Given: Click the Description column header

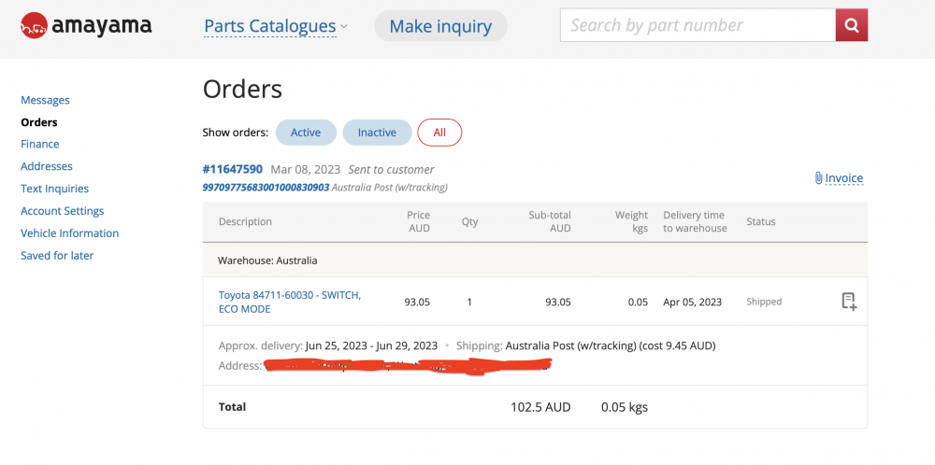Looking at the screenshot, I should coord(245,221).
